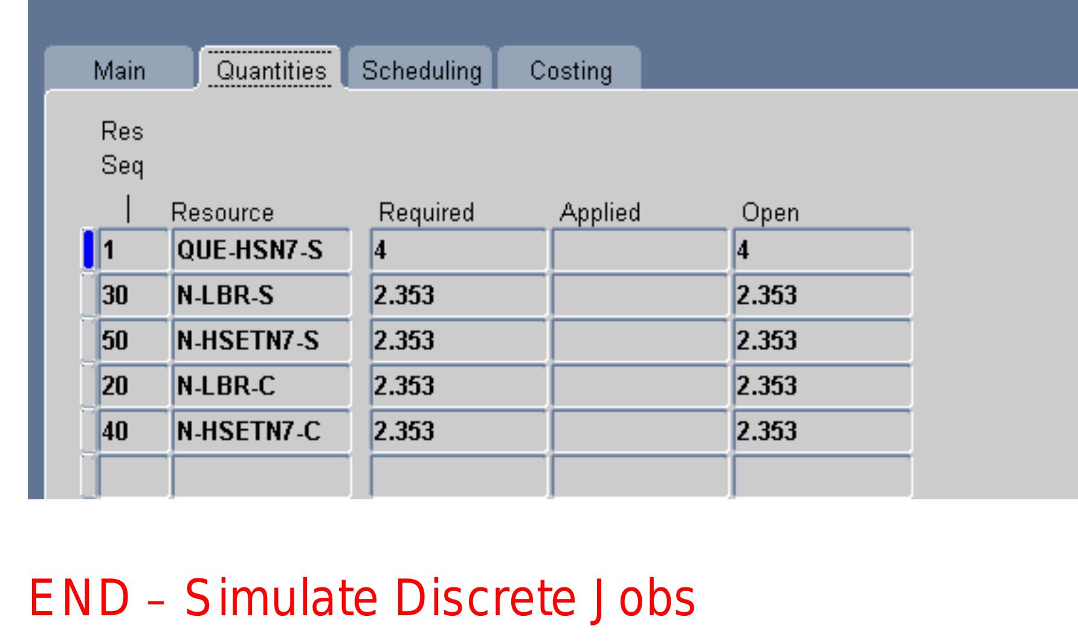The height and width of the screenshot is (643, 1078).
Task: Select row indicator for N-HSETN7-S
Action: pyautogui.click(x=88, y=341)
